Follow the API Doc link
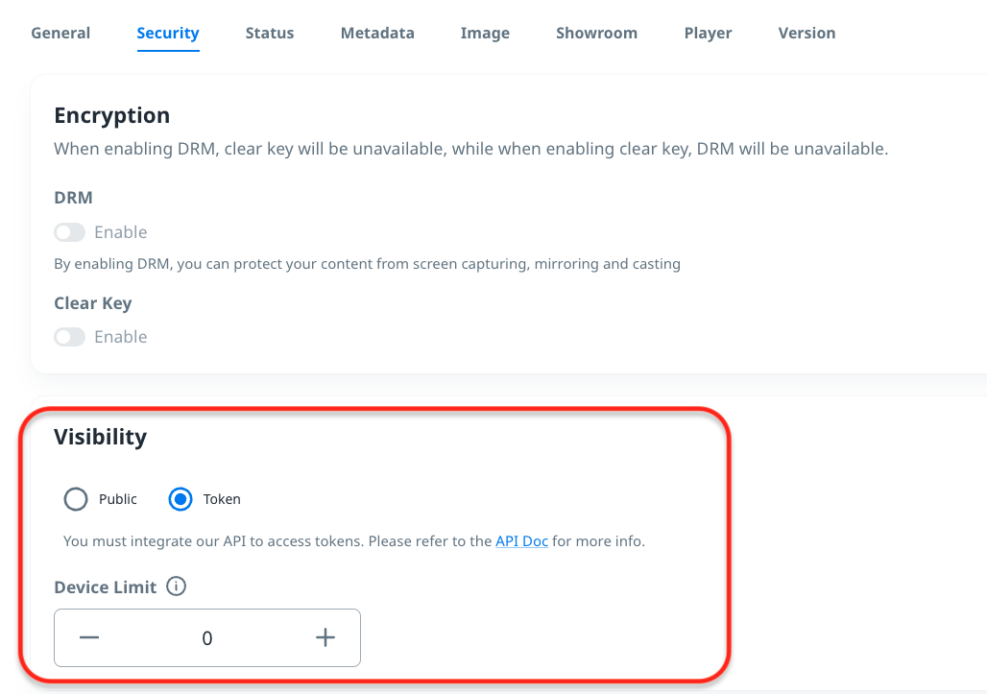Screen dimensions: 987x694 (x=521, y=540)
